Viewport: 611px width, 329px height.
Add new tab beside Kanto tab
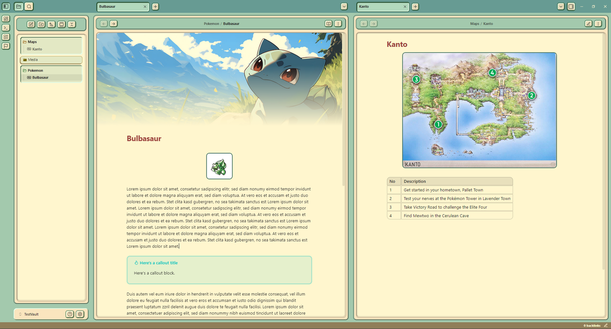(x=415, y=7)
